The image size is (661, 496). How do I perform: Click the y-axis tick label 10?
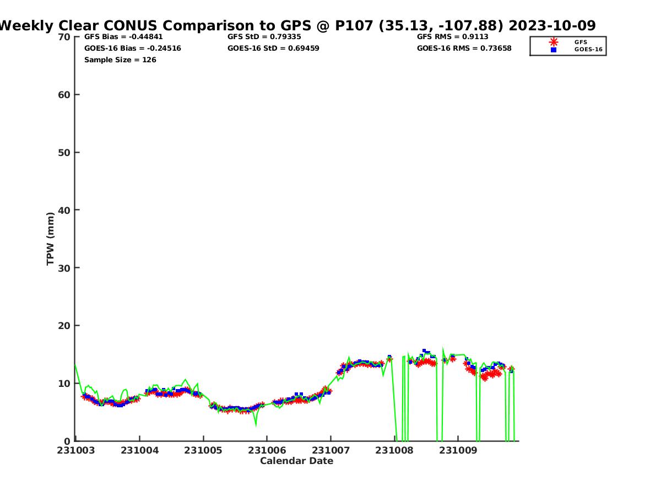coord(64,384)
